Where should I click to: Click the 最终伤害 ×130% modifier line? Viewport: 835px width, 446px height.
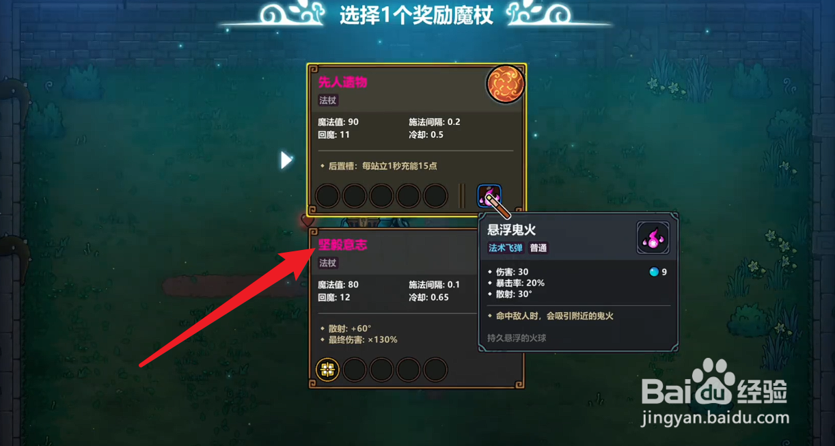click(358, 339)
